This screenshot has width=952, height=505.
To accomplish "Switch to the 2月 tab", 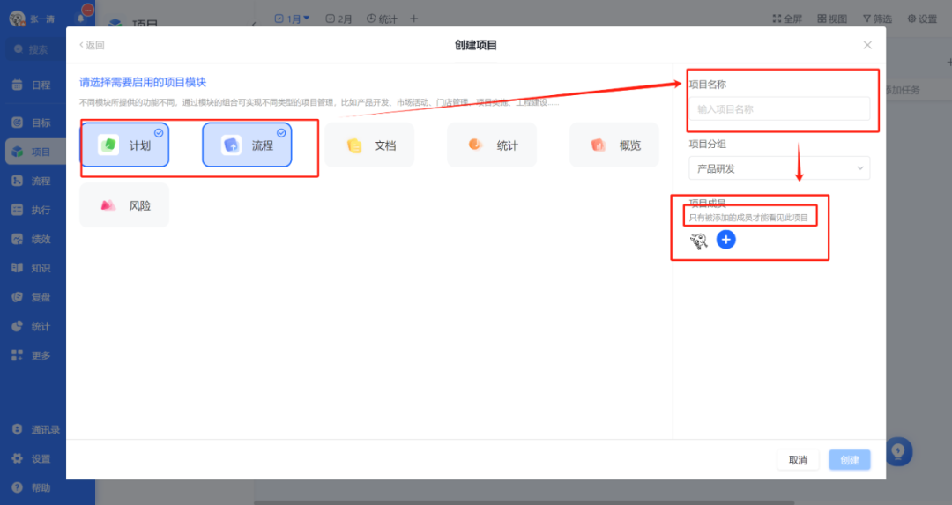I will pos(338,19).
